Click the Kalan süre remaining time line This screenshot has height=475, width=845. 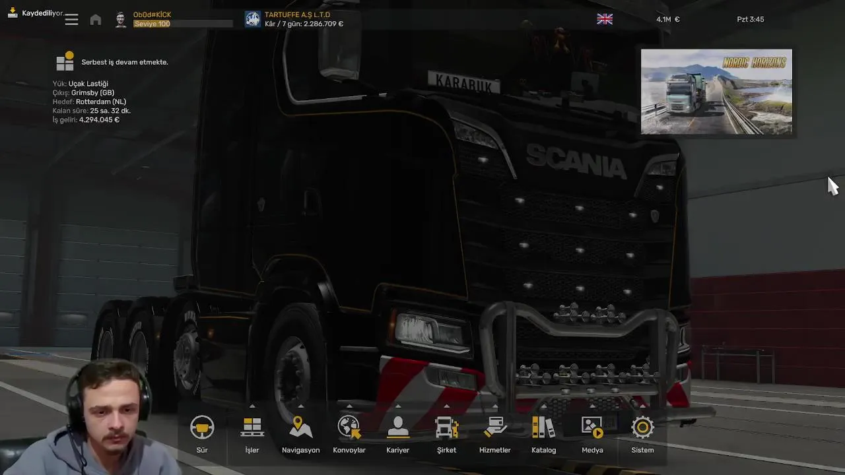click(x=92, y=111)
